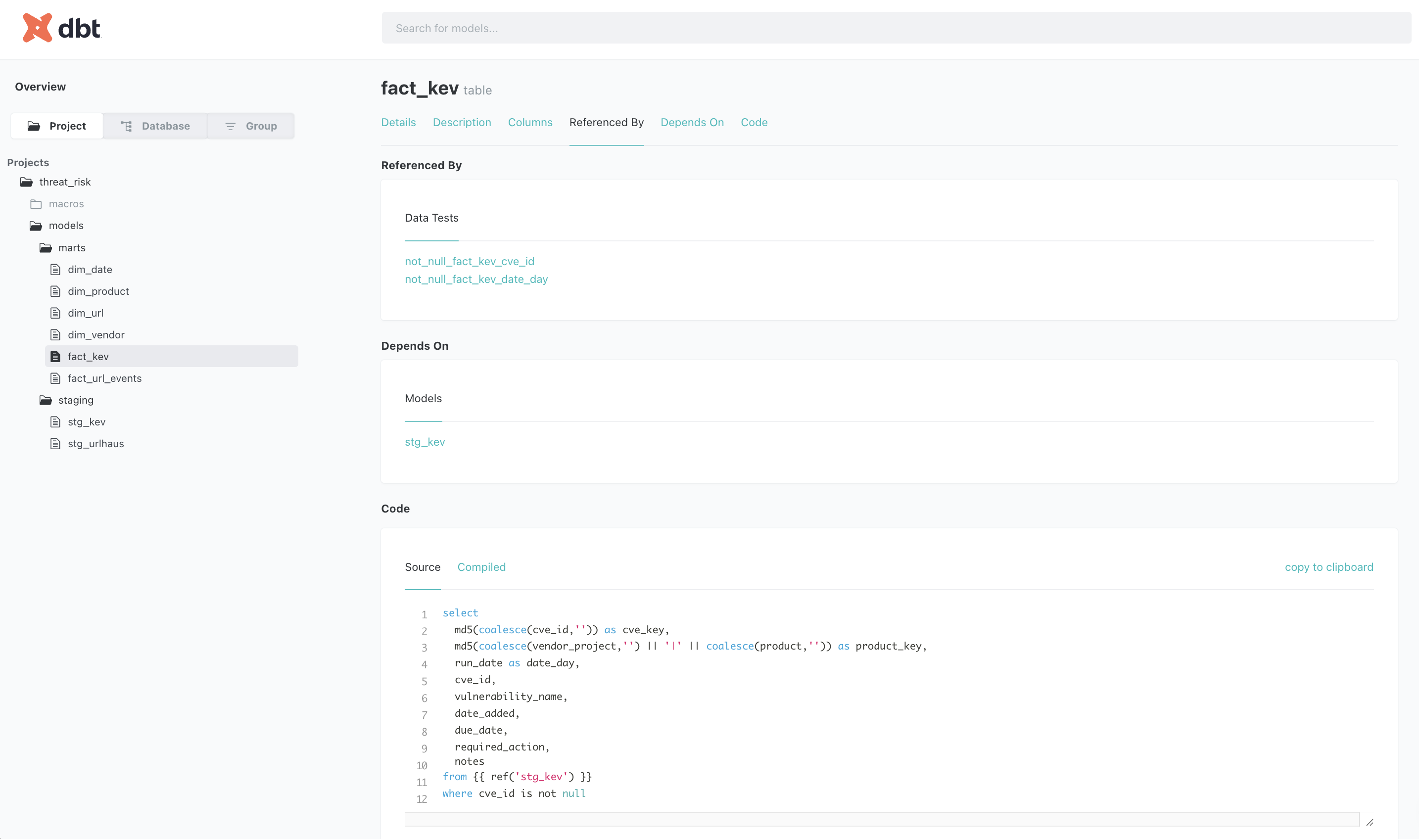This screenshot has width=1419, height=839.
Task: Switch sidebar to Group view
Action: (x=251, y=126)
